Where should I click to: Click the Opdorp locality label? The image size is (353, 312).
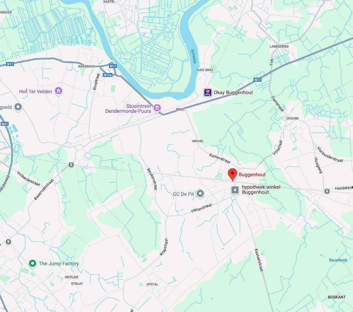[292, 118]
